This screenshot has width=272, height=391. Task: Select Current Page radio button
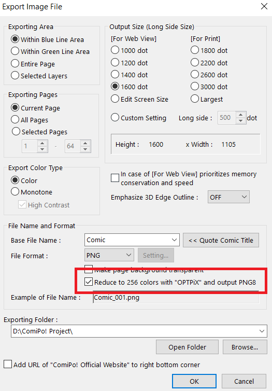pos(15,107)
